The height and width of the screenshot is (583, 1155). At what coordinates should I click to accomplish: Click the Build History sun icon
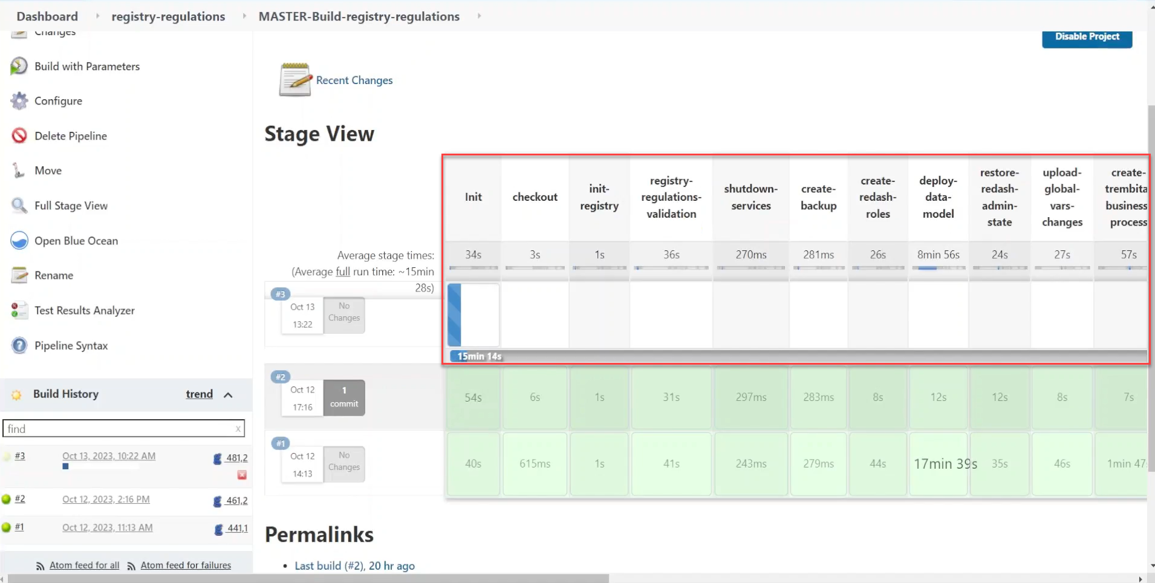coord(16,394)
